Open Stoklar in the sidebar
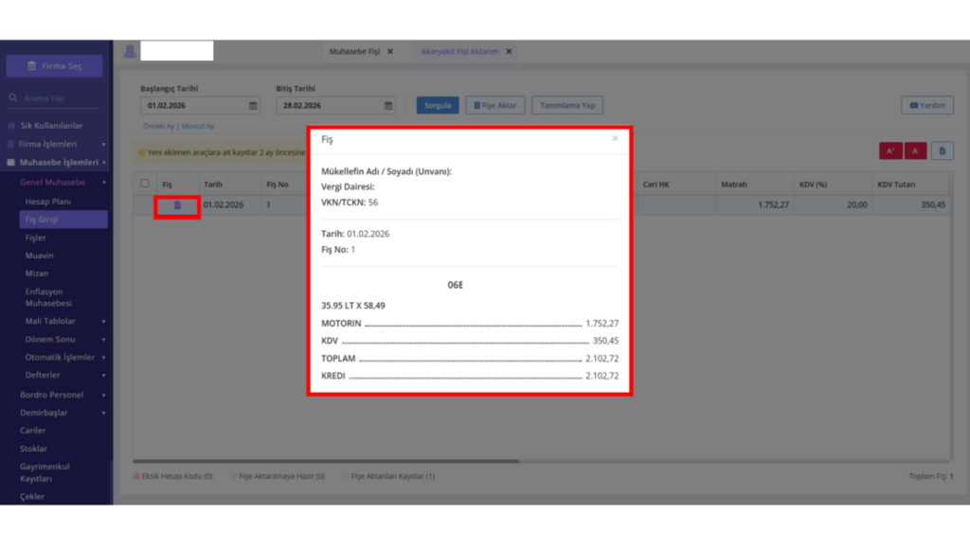The image size is (970, 545). 33,448
